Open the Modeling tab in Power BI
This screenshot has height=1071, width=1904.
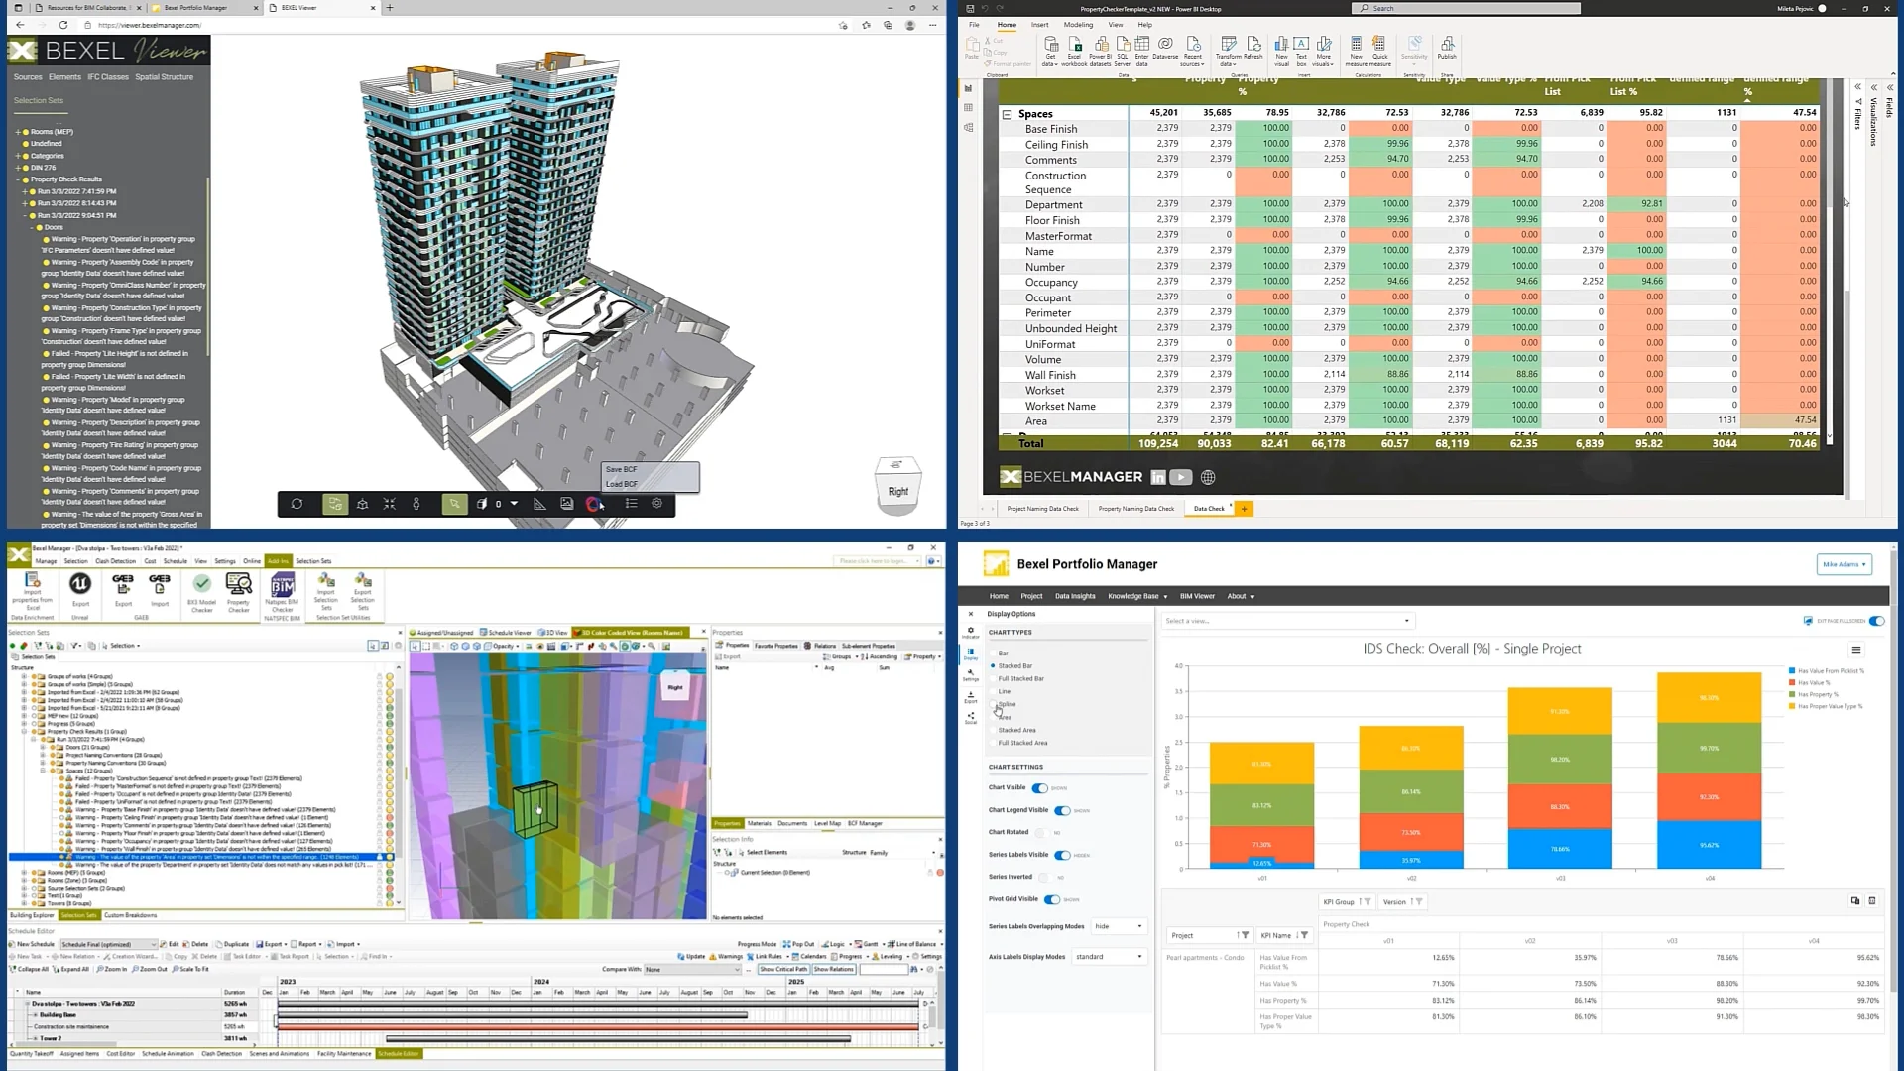[1078, 25]
